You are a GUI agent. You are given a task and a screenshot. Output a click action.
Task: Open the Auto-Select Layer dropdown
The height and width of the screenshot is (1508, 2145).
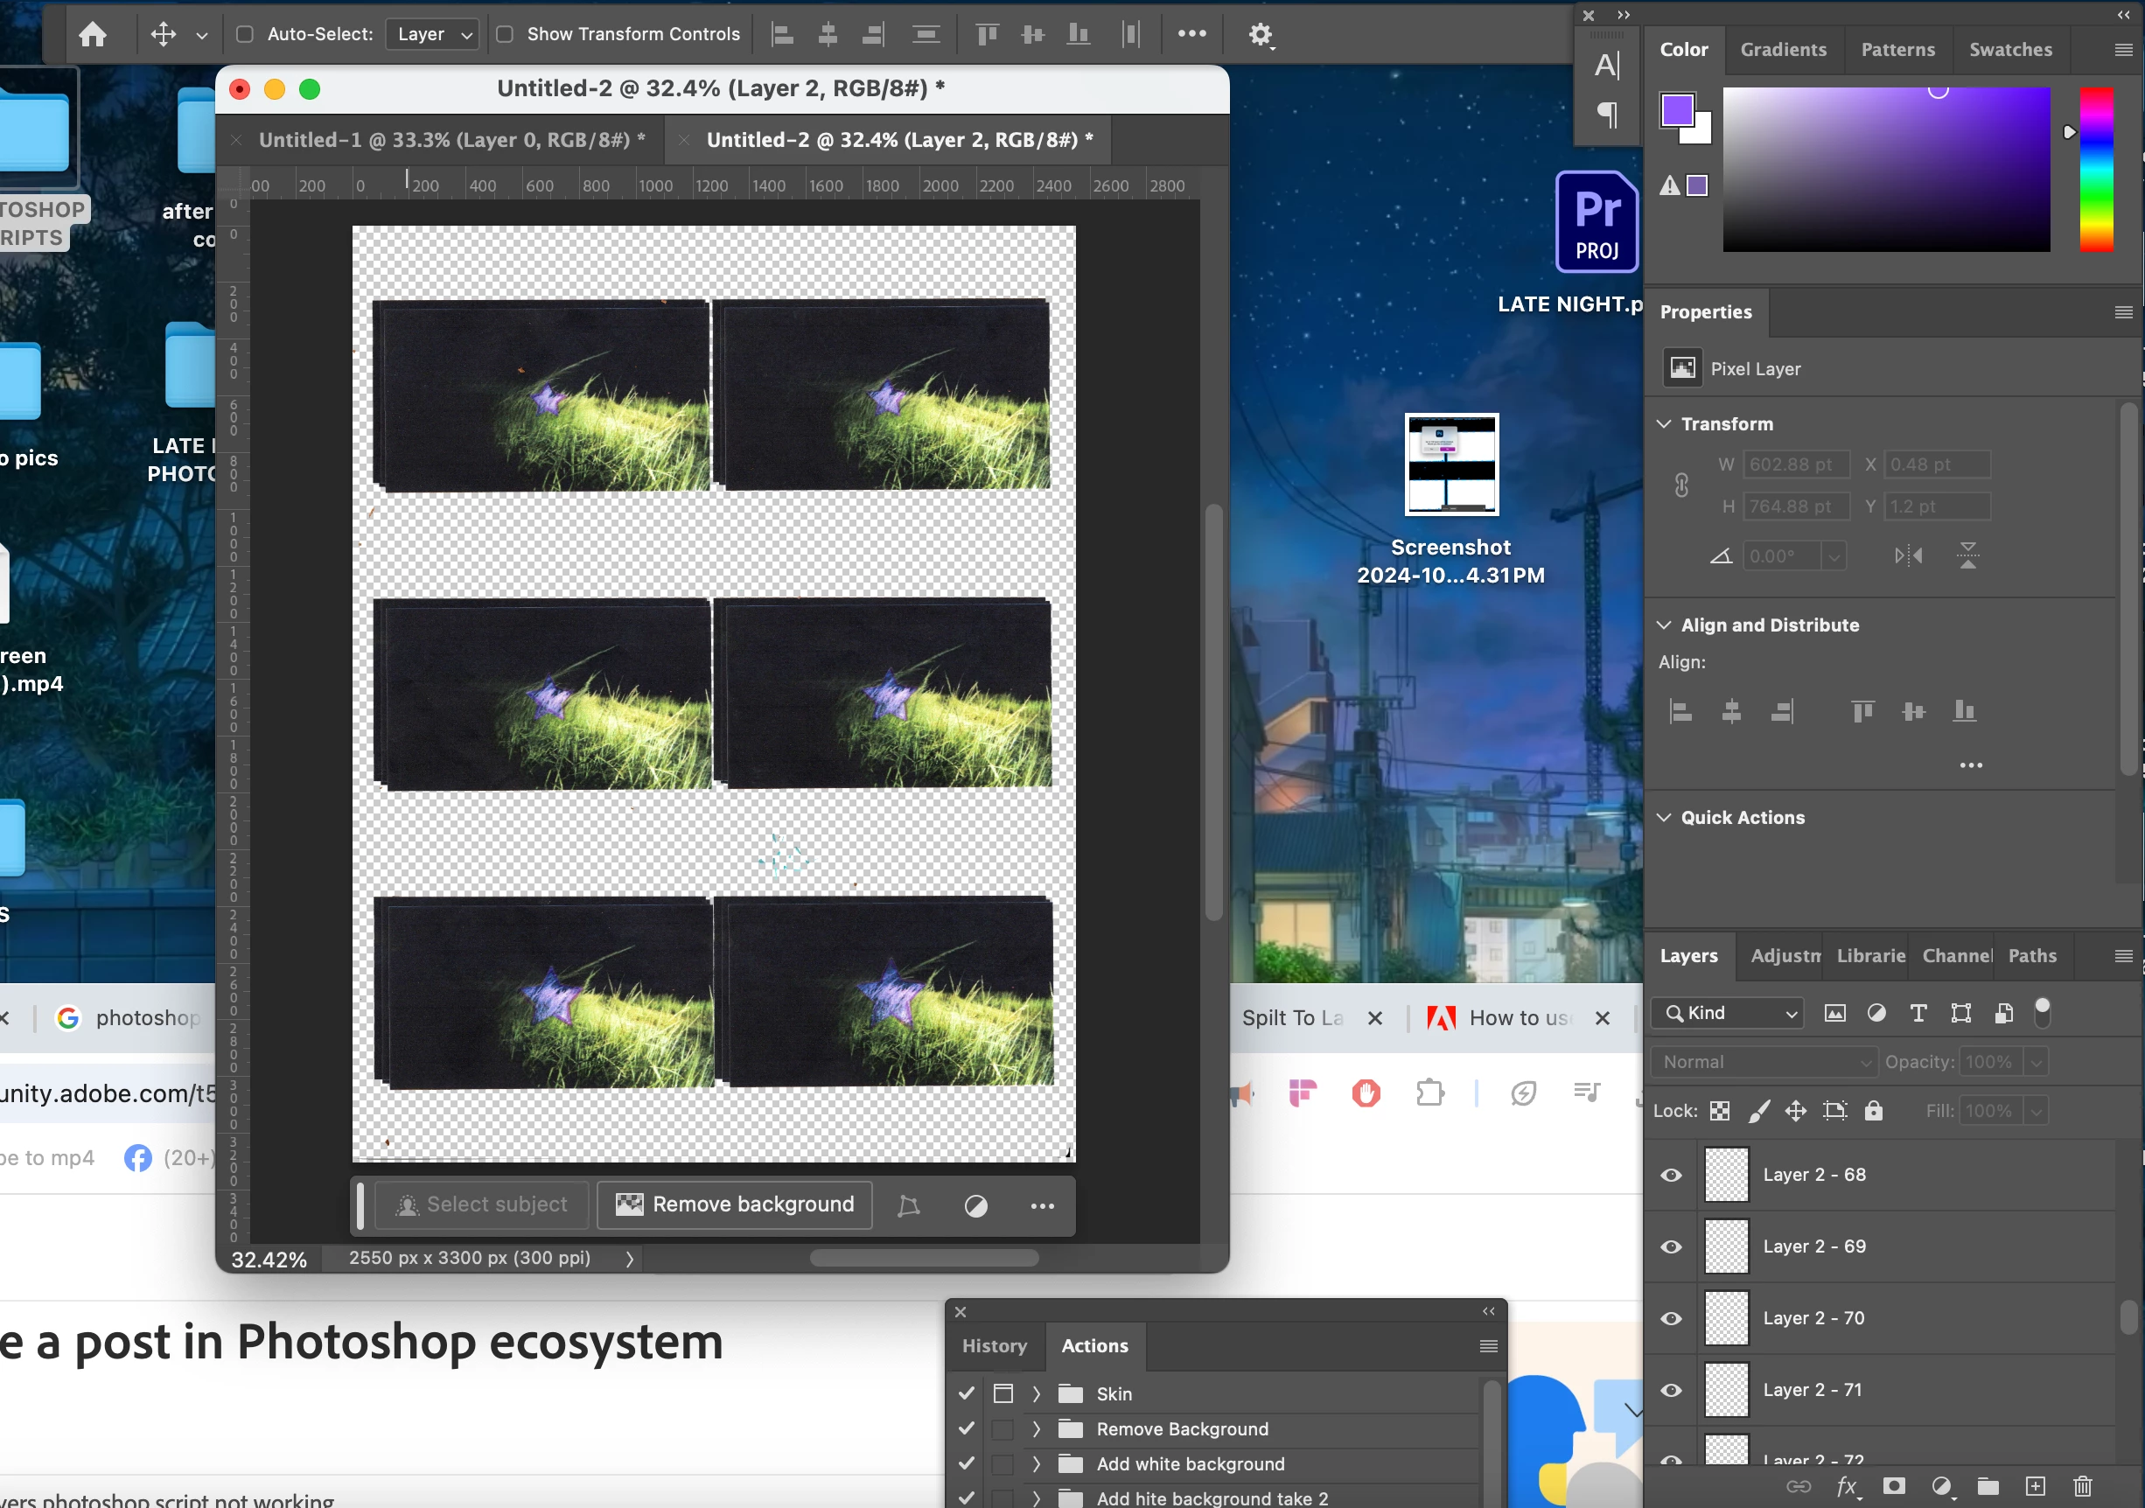click(432, 35)
